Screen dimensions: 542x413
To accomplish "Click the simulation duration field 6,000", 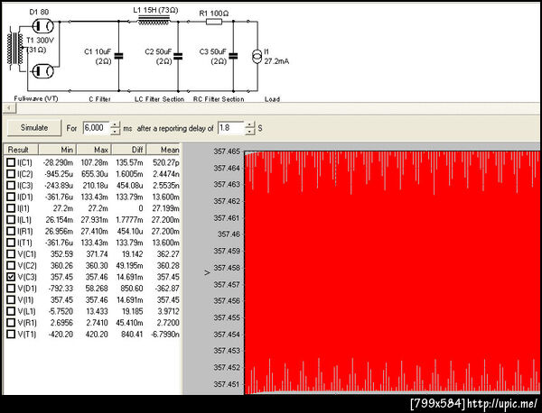I will 96,128.
